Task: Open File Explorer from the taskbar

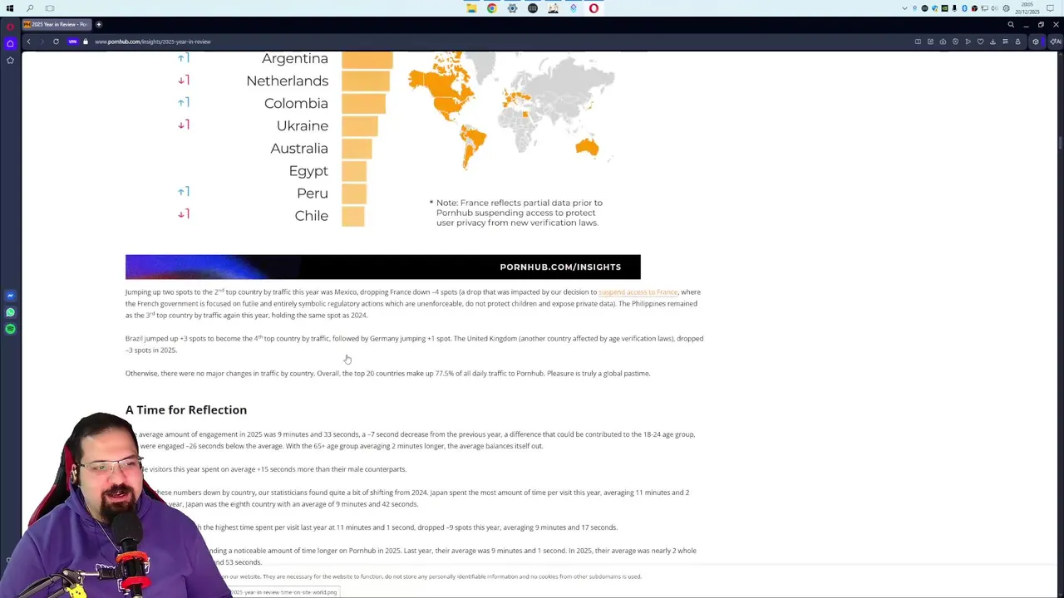Action: [471, 8]
